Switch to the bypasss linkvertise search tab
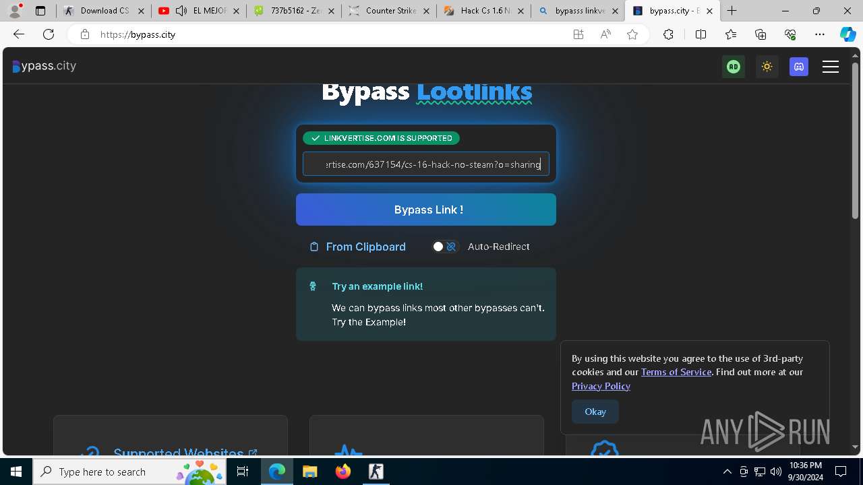863x485 pixels. (x=578, y=11)
